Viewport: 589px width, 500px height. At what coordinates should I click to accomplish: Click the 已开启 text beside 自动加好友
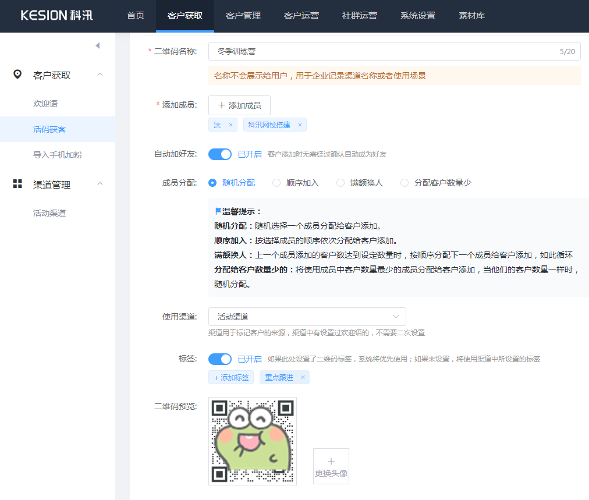tap(250, 154)
